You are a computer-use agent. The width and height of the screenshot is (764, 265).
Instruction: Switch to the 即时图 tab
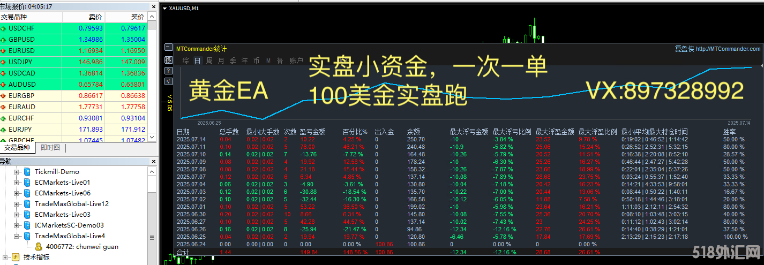pos(50,148)
